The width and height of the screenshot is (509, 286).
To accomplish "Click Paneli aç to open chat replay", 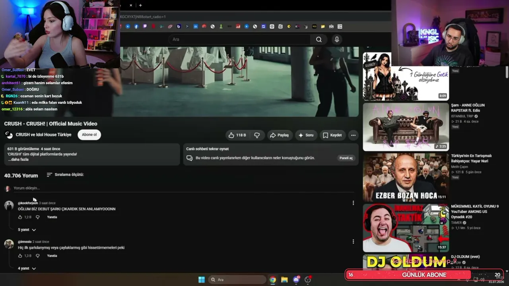I will tap(346, 158).
